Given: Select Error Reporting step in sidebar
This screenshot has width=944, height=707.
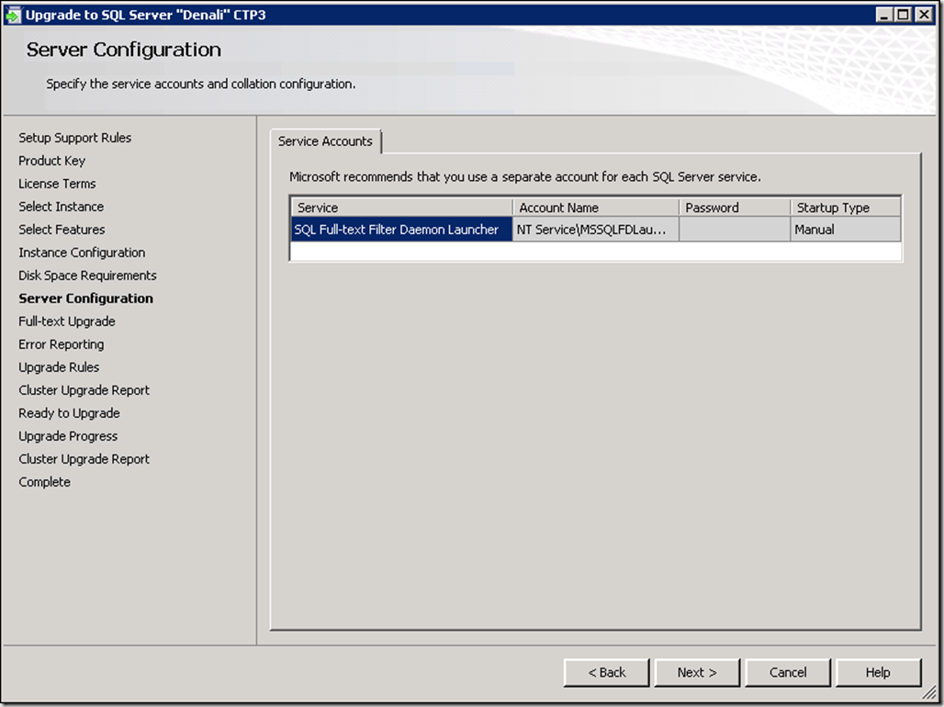Looking at the screenshot, I should pyautogui.click(x=62, y=344).
